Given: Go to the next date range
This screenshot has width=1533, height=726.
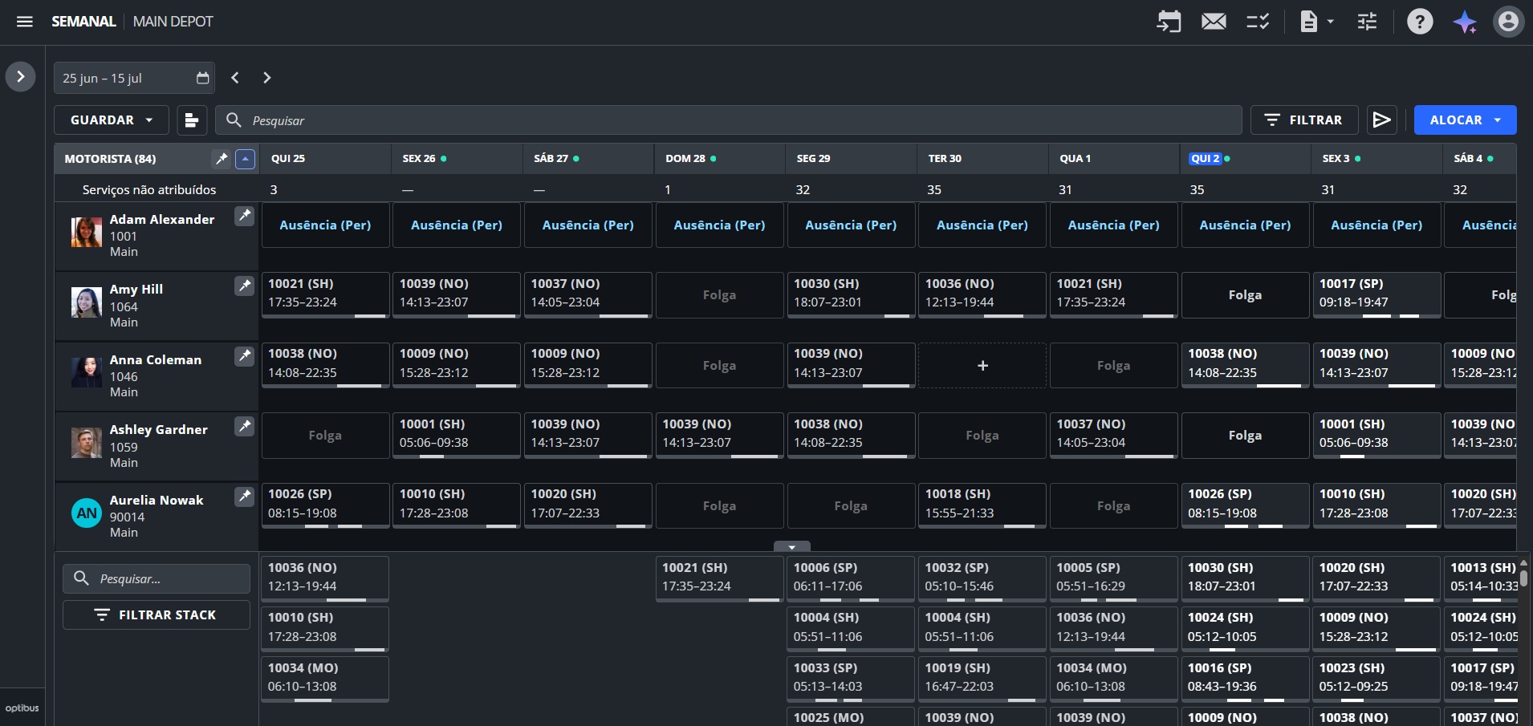Looking at the screenshot, I should pos(267,78).
